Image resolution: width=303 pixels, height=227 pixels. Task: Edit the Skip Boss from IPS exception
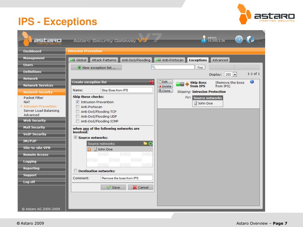[x=165, y=82]
